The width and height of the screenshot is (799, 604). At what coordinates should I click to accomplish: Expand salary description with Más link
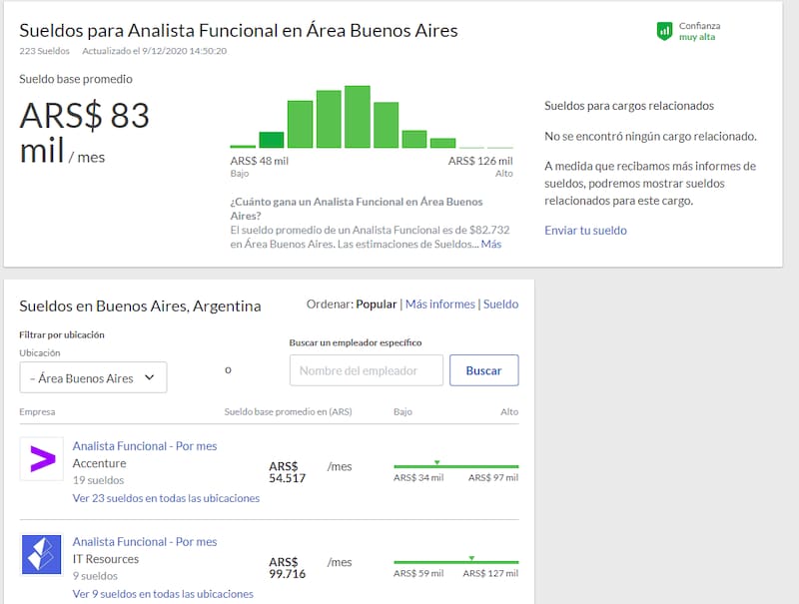pyautogui.click(x=490, y=244)
